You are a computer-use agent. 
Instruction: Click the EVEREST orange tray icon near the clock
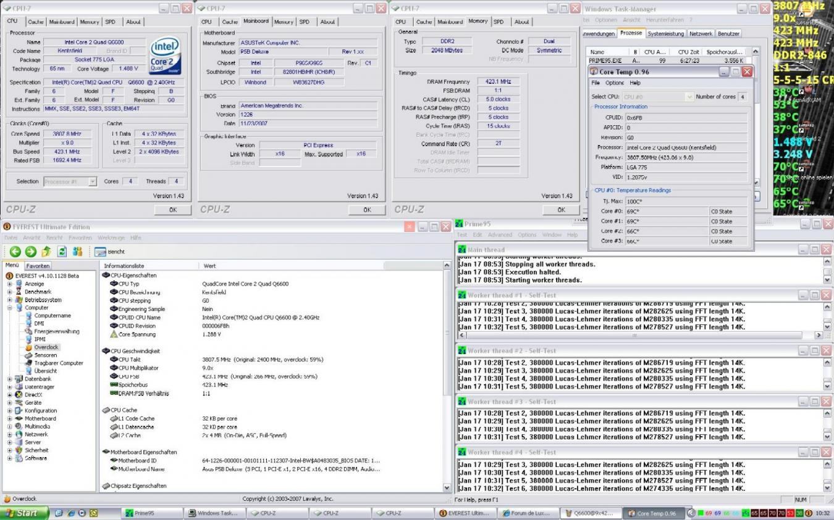point(809,513)
